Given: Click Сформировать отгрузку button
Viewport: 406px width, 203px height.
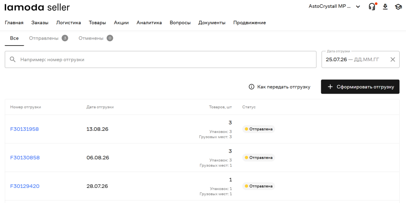Looking at the screenshot, I should (360, 87).
